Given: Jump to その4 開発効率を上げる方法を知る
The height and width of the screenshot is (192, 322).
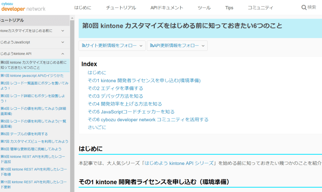Looking at the screenshot, I should (x=125, y=104).
